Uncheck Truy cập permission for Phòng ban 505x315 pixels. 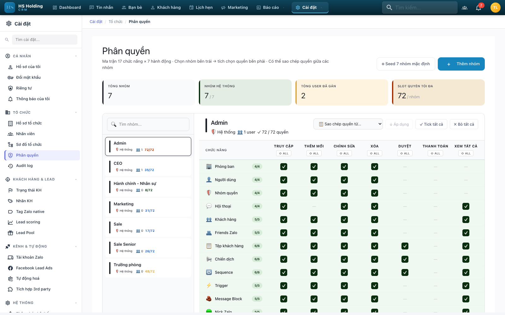click(x=284, y=167)
